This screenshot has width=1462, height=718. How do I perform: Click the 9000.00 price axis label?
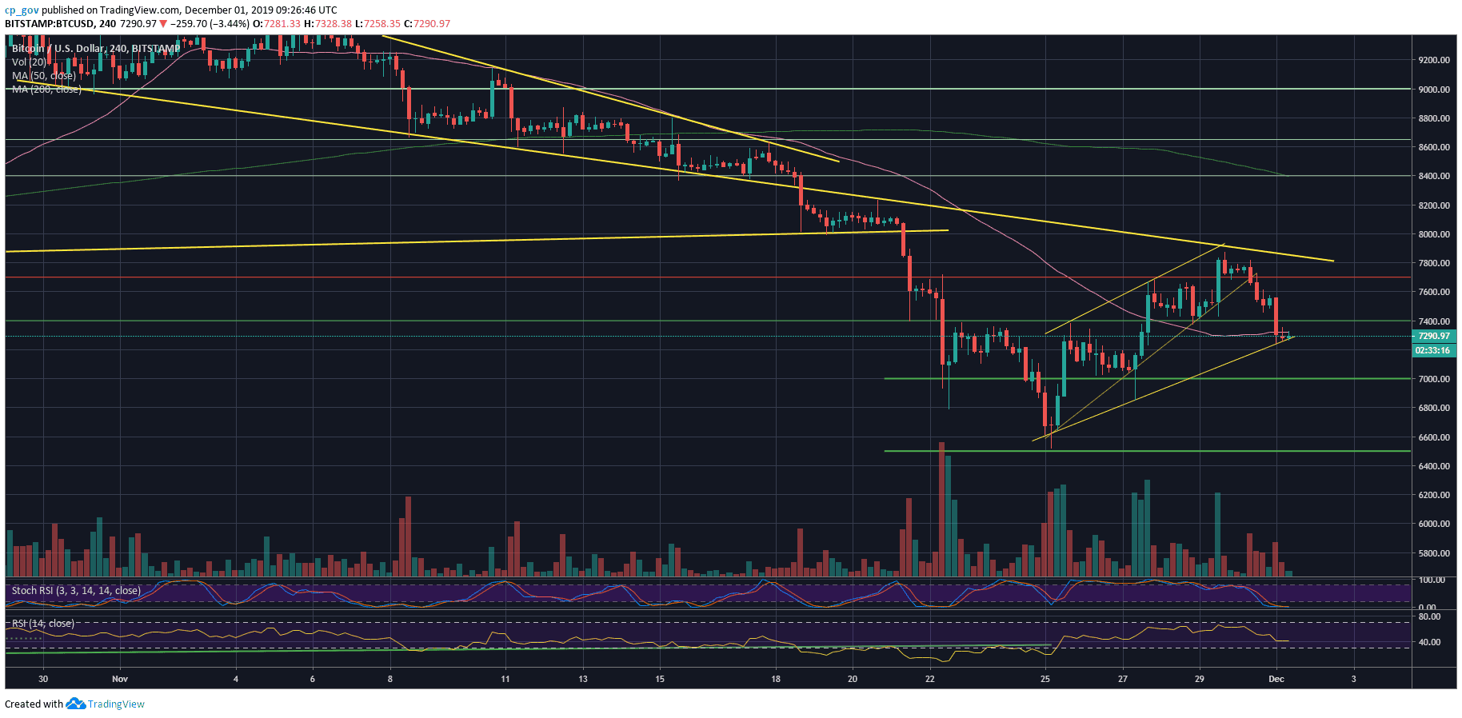point(1434,90)
